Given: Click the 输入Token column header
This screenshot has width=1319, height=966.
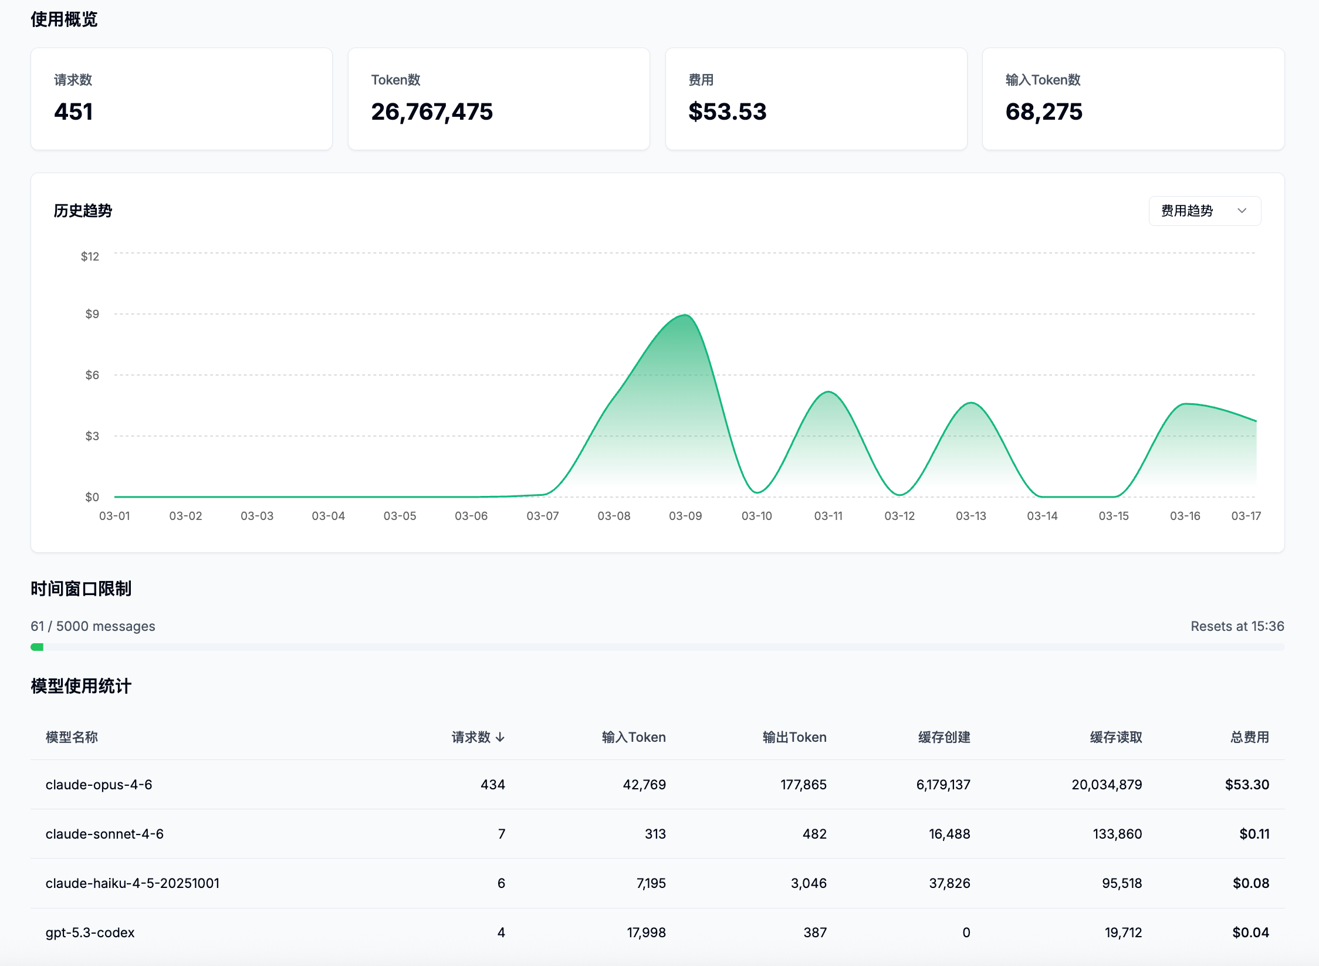Looking at the screenshot, I should coord(634,737).
